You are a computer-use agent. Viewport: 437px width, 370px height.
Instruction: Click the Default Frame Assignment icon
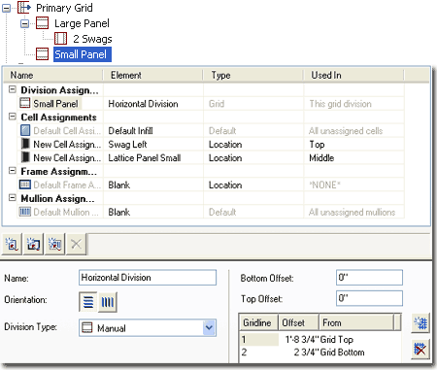pos(25,185)
